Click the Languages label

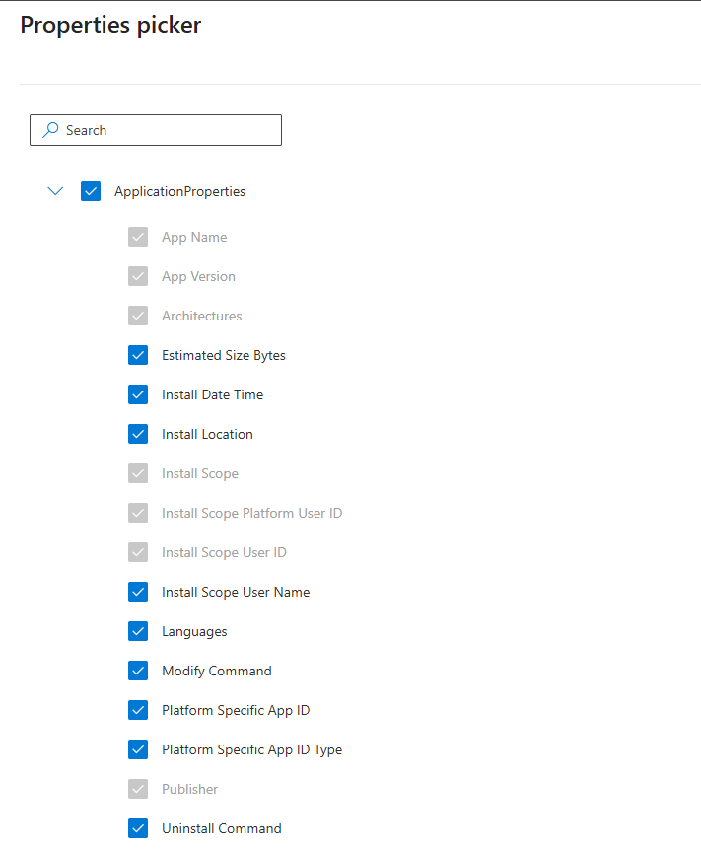194,632
